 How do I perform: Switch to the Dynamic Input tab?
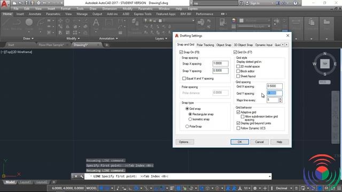[x=263, y=45]
